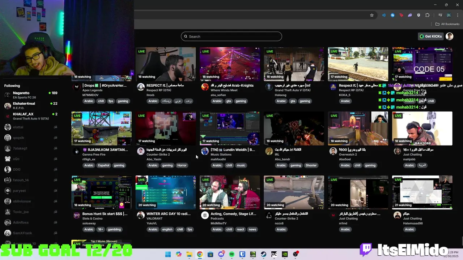This screenshot has width=463, height=260.
Task: Open Windows Start menu
Action: tap(168, 254)
